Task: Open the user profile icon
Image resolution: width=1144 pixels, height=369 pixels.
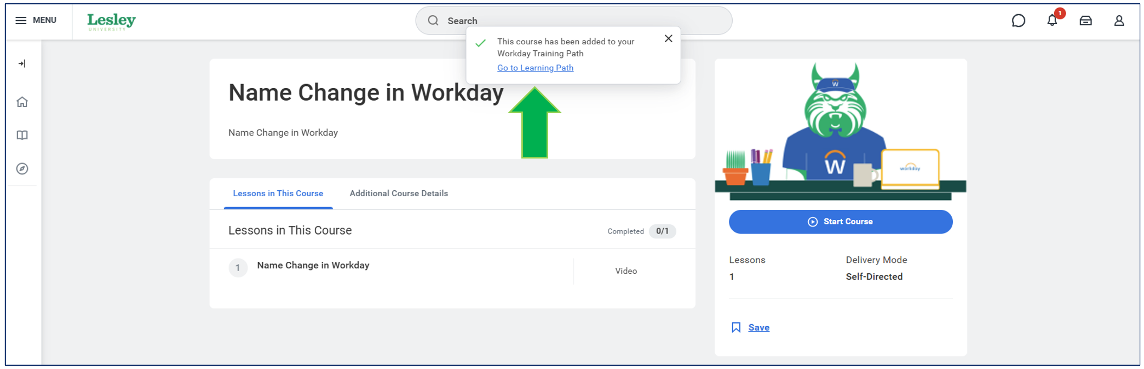Action: pos(1119,21)
